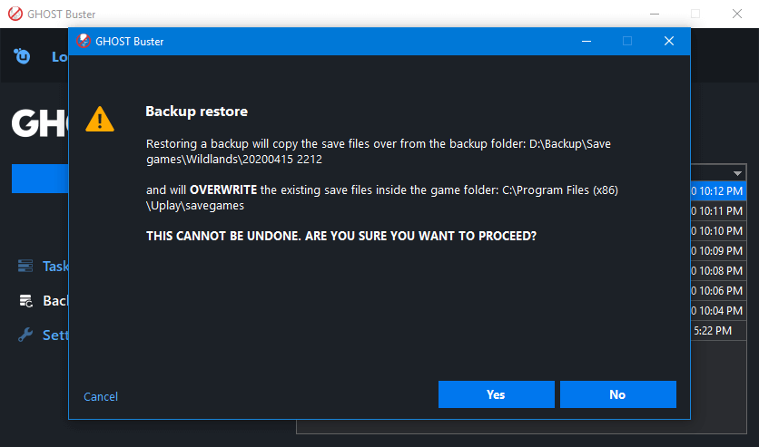Close the main GHOST Buster window
This screenshot has width=759, height=447.
coord(736,14)
